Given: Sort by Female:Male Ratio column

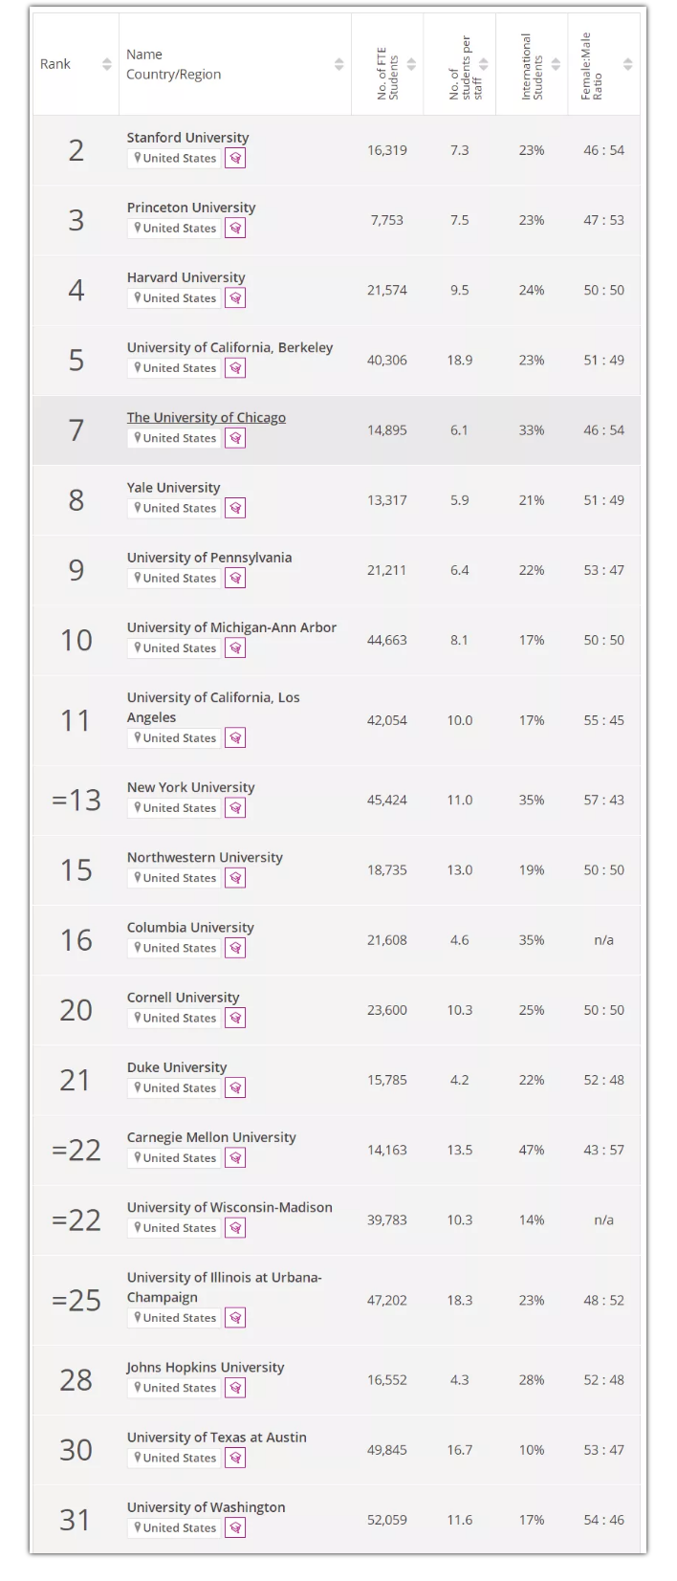Looking at the screenshot, I should [627, 64].
